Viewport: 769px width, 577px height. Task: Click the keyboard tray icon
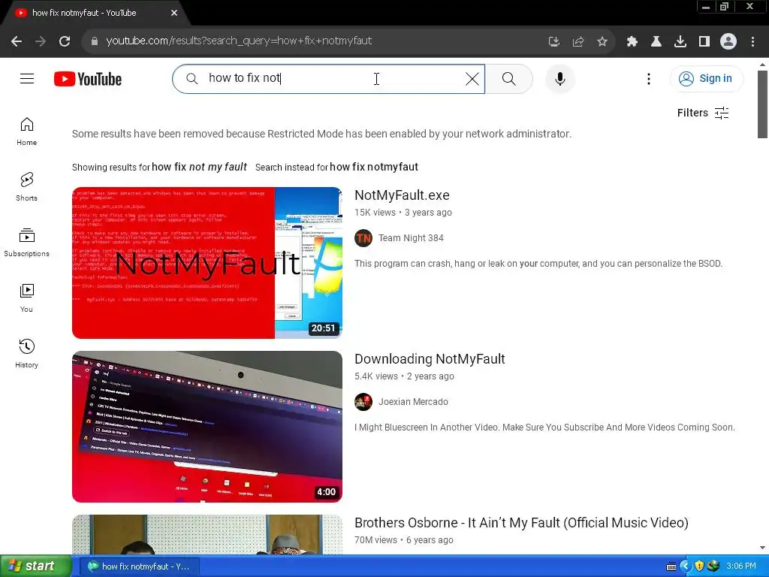tap(671, 566)
